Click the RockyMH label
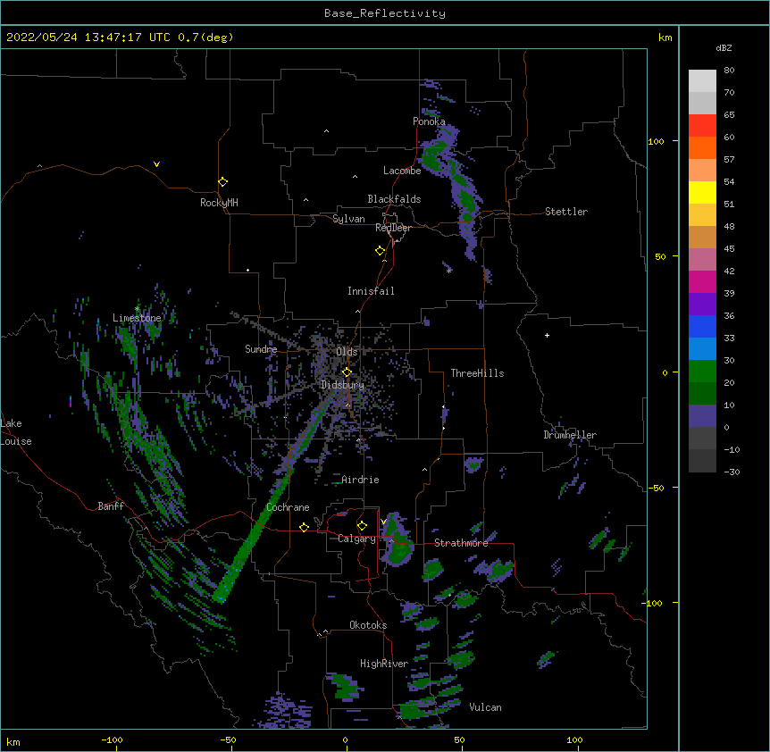 click(x=219, y=203)
